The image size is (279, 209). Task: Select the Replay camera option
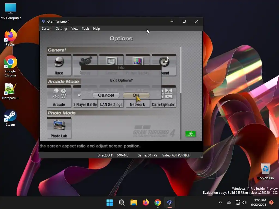pos(85,60)
